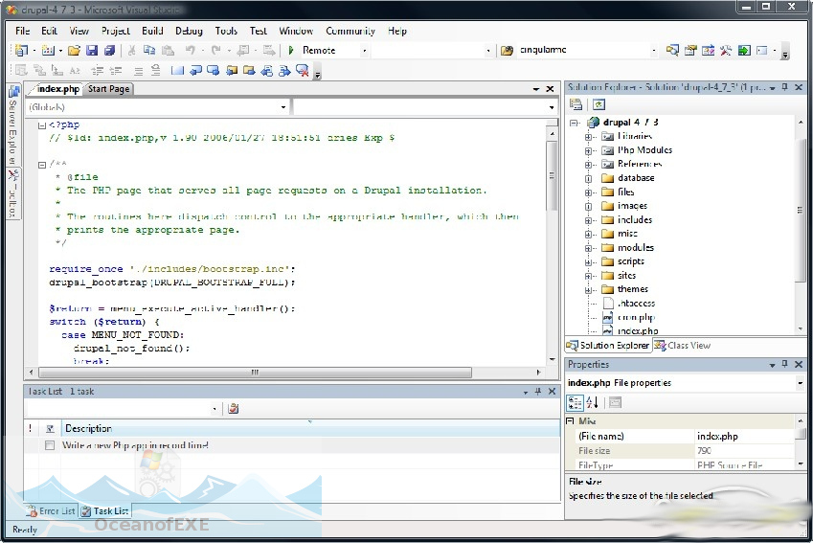The image size is (813, 543).
Task: Click the Alphabetical sort icon in Properties panel
Action: (x=593, y=402)
